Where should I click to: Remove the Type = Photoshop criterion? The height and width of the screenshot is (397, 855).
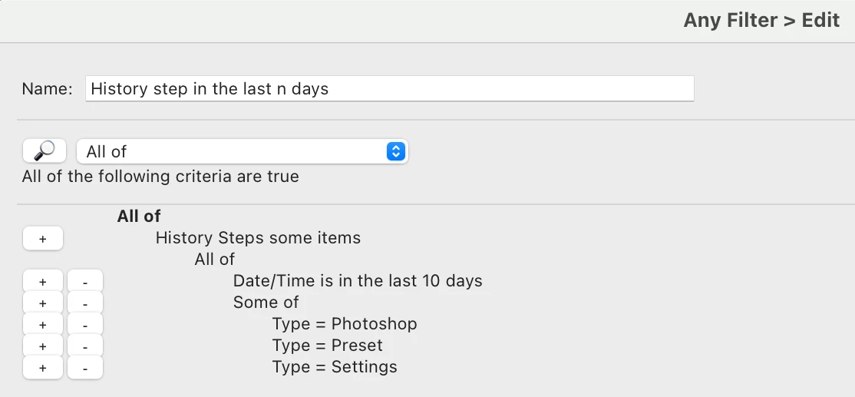pos(84,325)
